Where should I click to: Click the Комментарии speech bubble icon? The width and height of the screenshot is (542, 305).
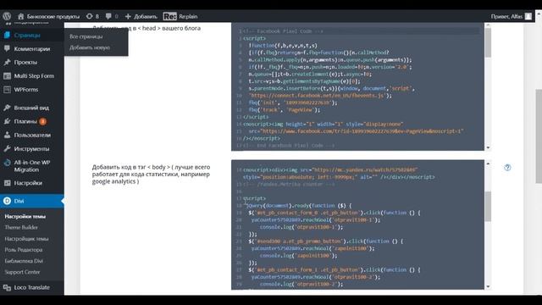pos(7,49)
